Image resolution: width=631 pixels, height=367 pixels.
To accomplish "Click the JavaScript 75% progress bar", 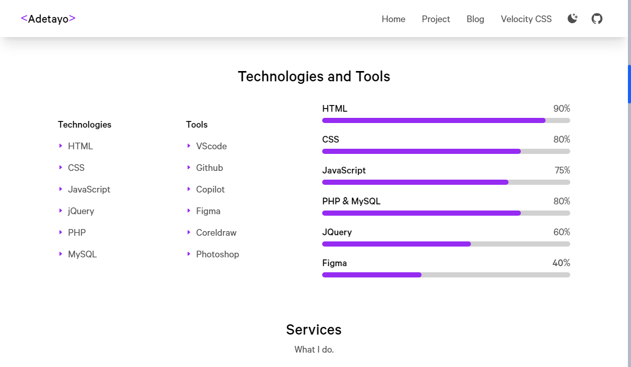I will tap(446, 182).
